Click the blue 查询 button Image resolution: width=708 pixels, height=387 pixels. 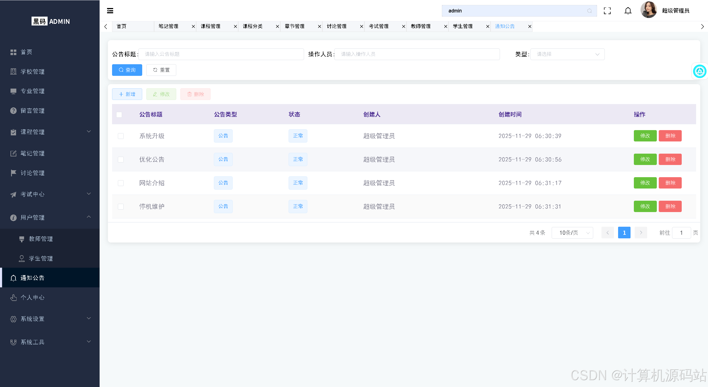(127, 70)
